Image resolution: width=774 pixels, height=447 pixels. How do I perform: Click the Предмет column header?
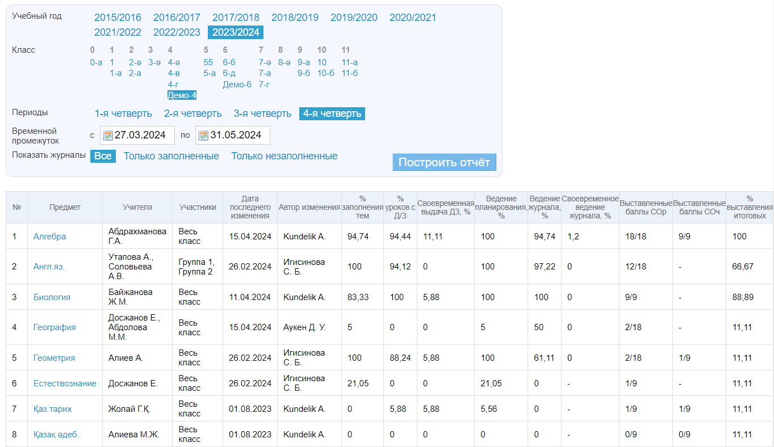[x=65, y=207]
